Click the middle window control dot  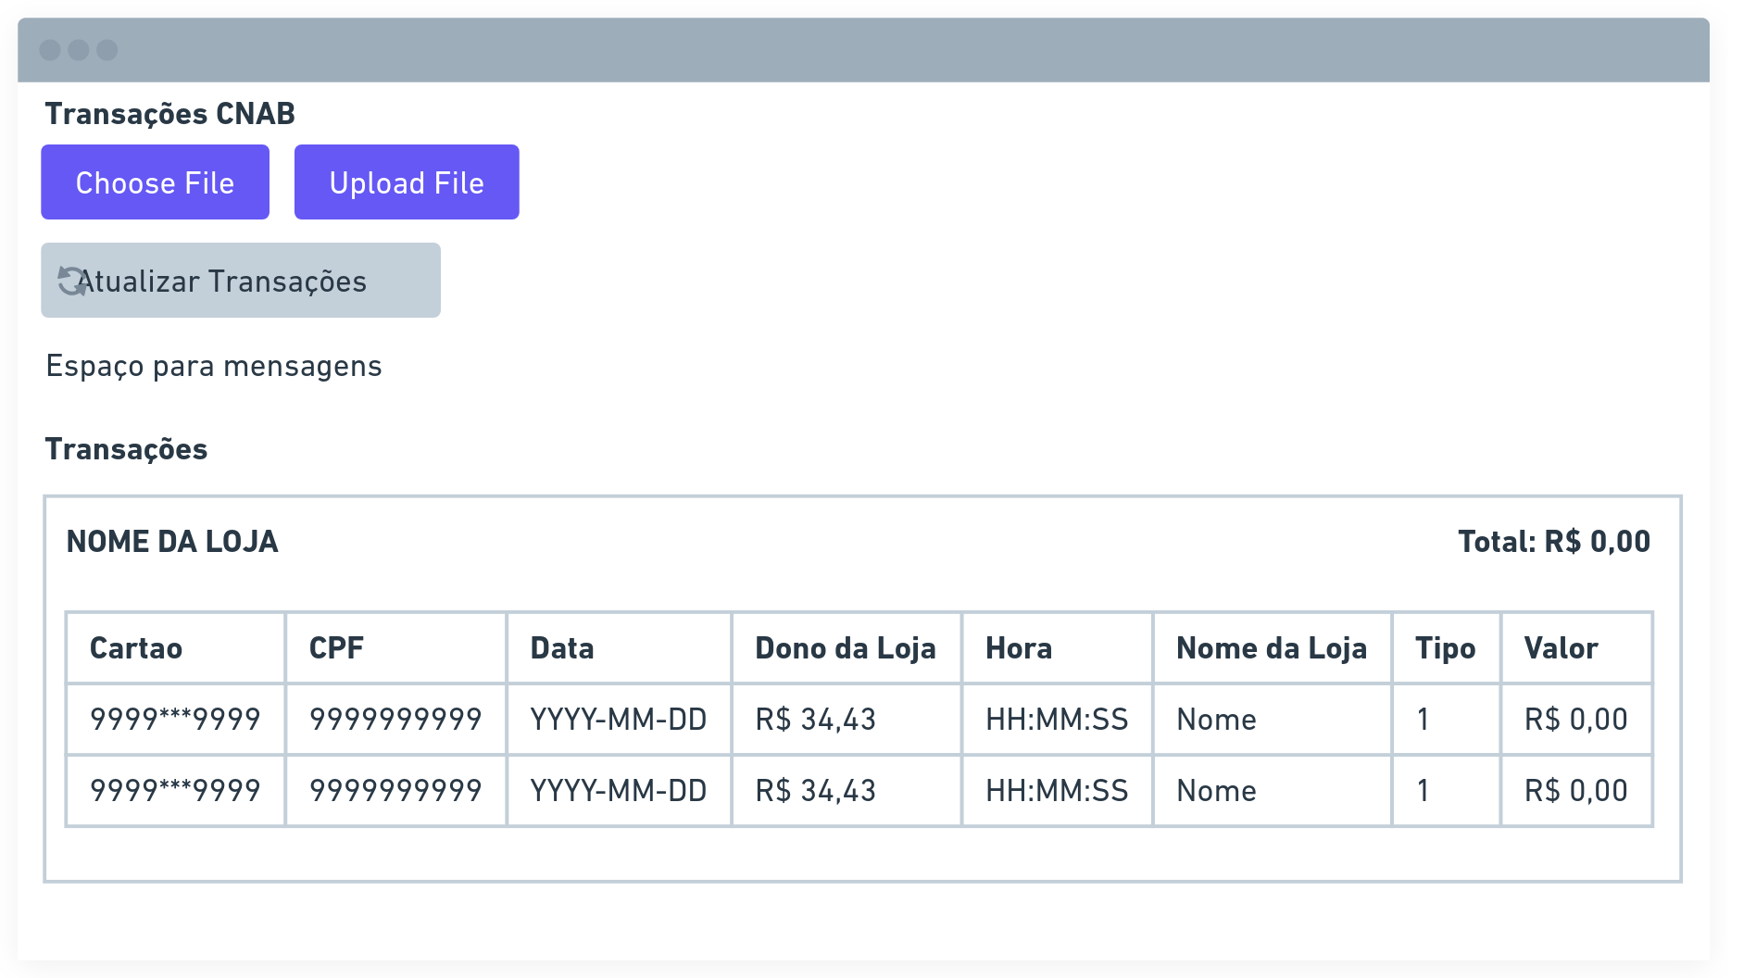(79, 50)
